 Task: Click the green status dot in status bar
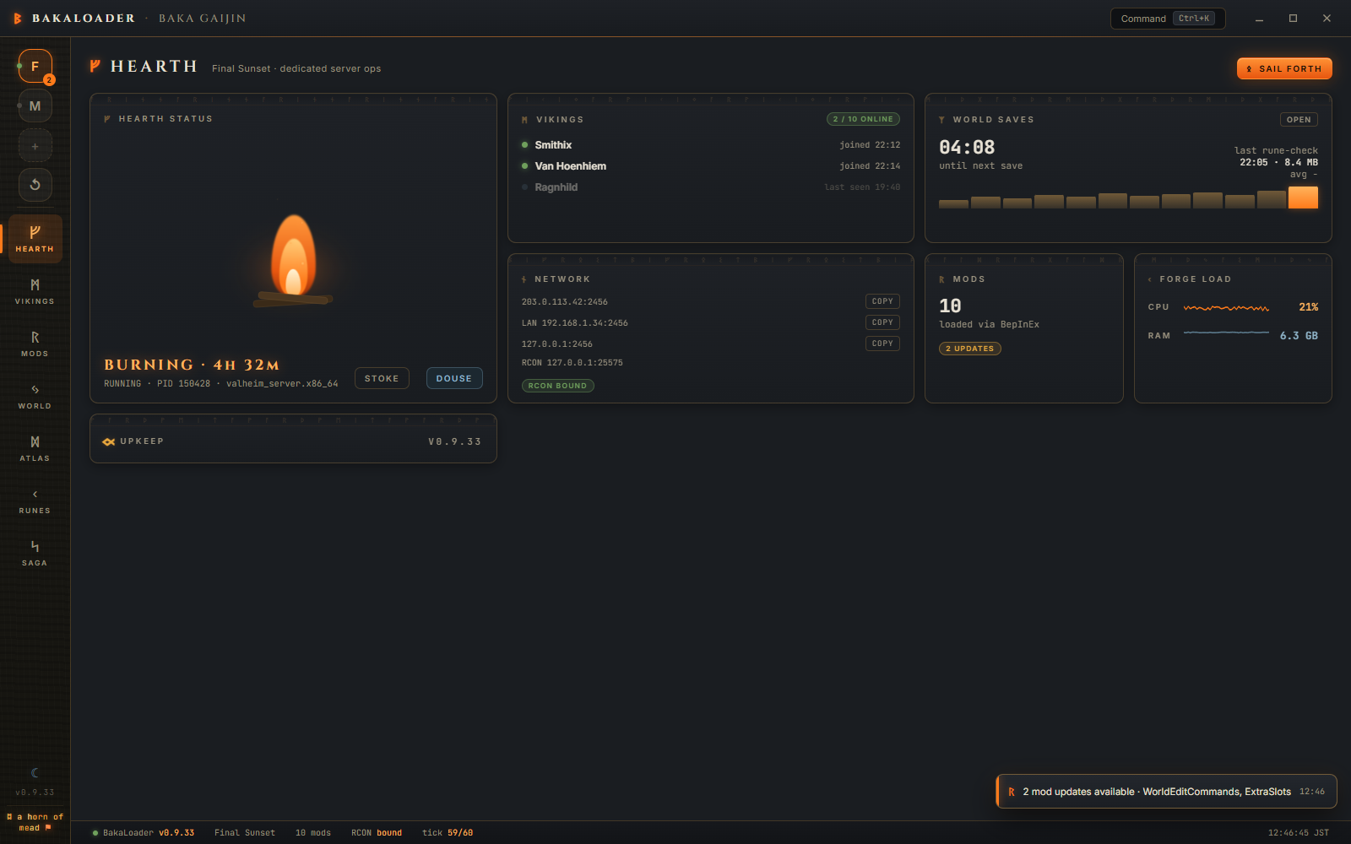point(95,833)
